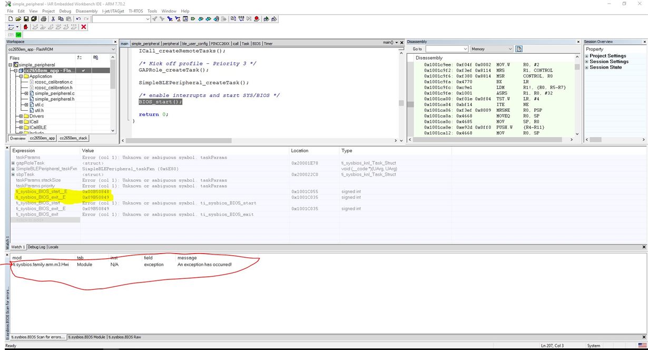Click the red hand Break icon
Screen dimensions: 648x350
click(x=25, y=27)
